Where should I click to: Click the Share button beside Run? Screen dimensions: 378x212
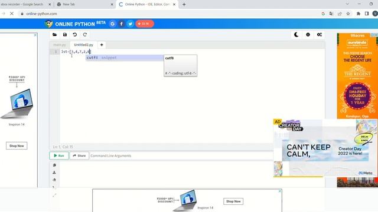click(x=79, y=155)
